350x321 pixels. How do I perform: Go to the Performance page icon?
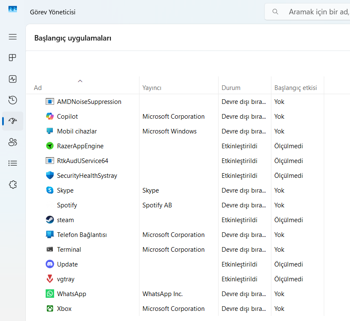[x=13, y=79]
